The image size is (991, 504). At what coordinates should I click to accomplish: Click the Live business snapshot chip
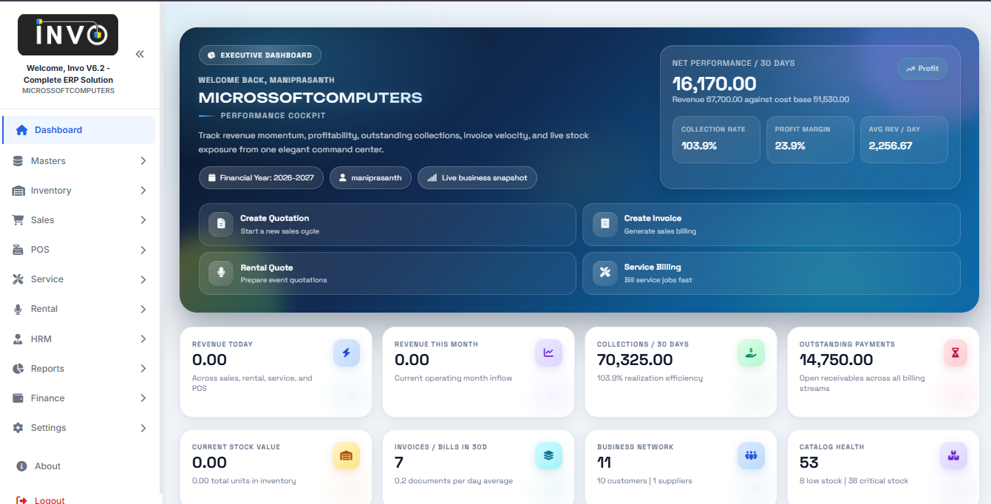(x=477, y=178)
